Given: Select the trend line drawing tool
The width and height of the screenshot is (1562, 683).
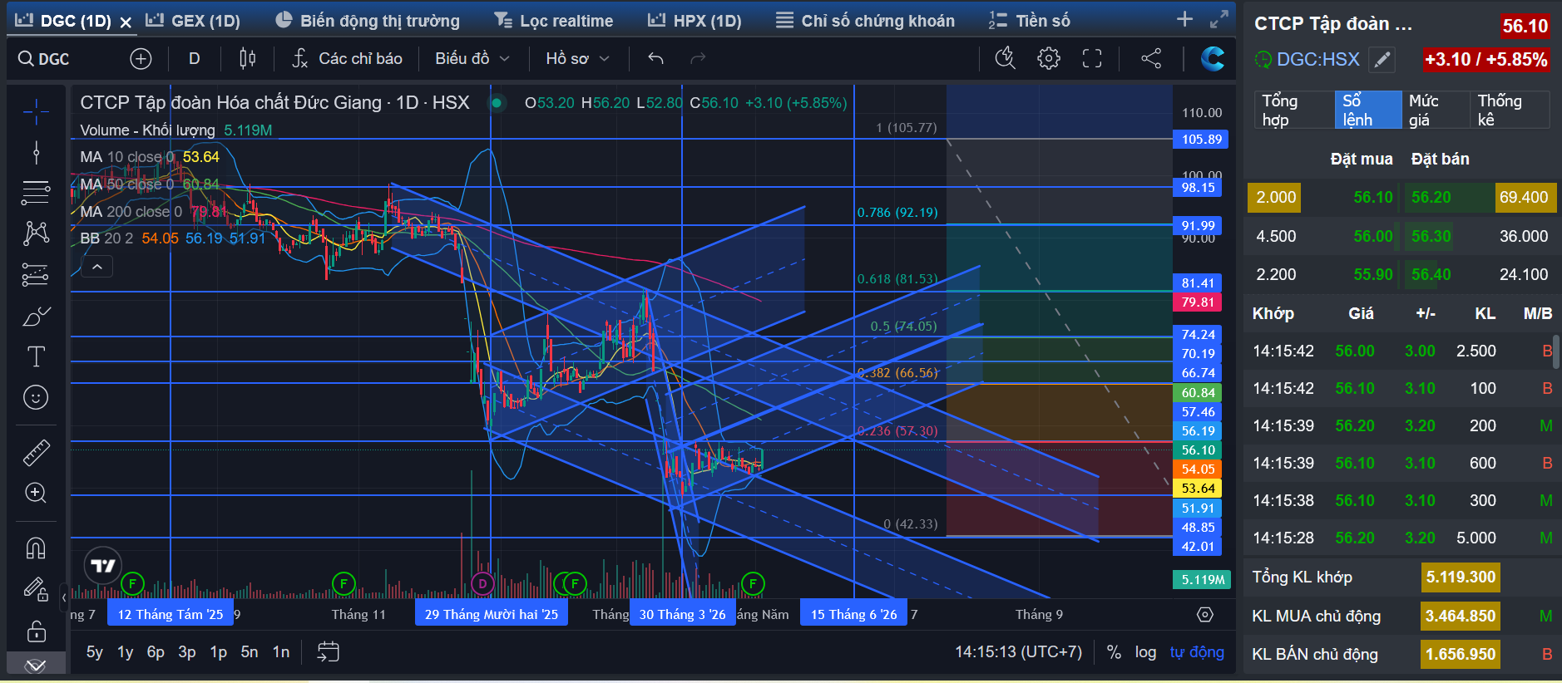Looking at the screenshot, I should click(x=36, y=152).
